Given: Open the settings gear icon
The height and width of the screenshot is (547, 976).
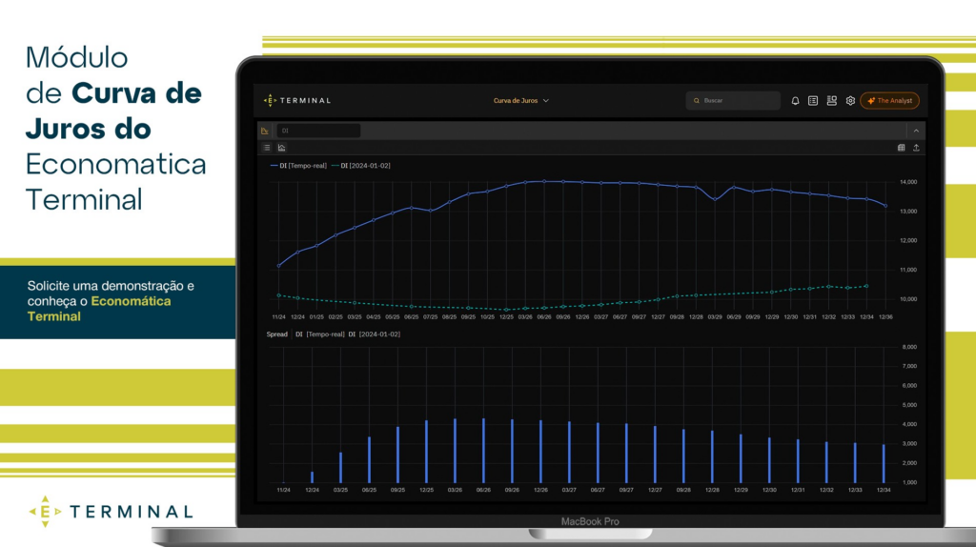Looking at the screenshot, I should 850,101.
